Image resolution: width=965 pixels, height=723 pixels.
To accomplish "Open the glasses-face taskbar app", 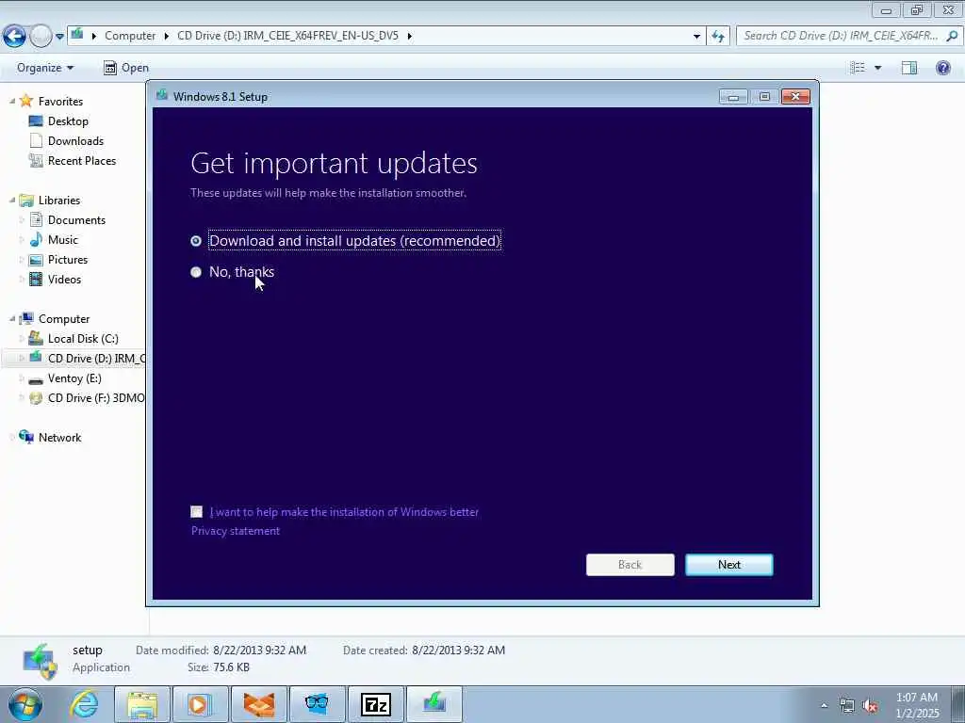I will point(317,704).
